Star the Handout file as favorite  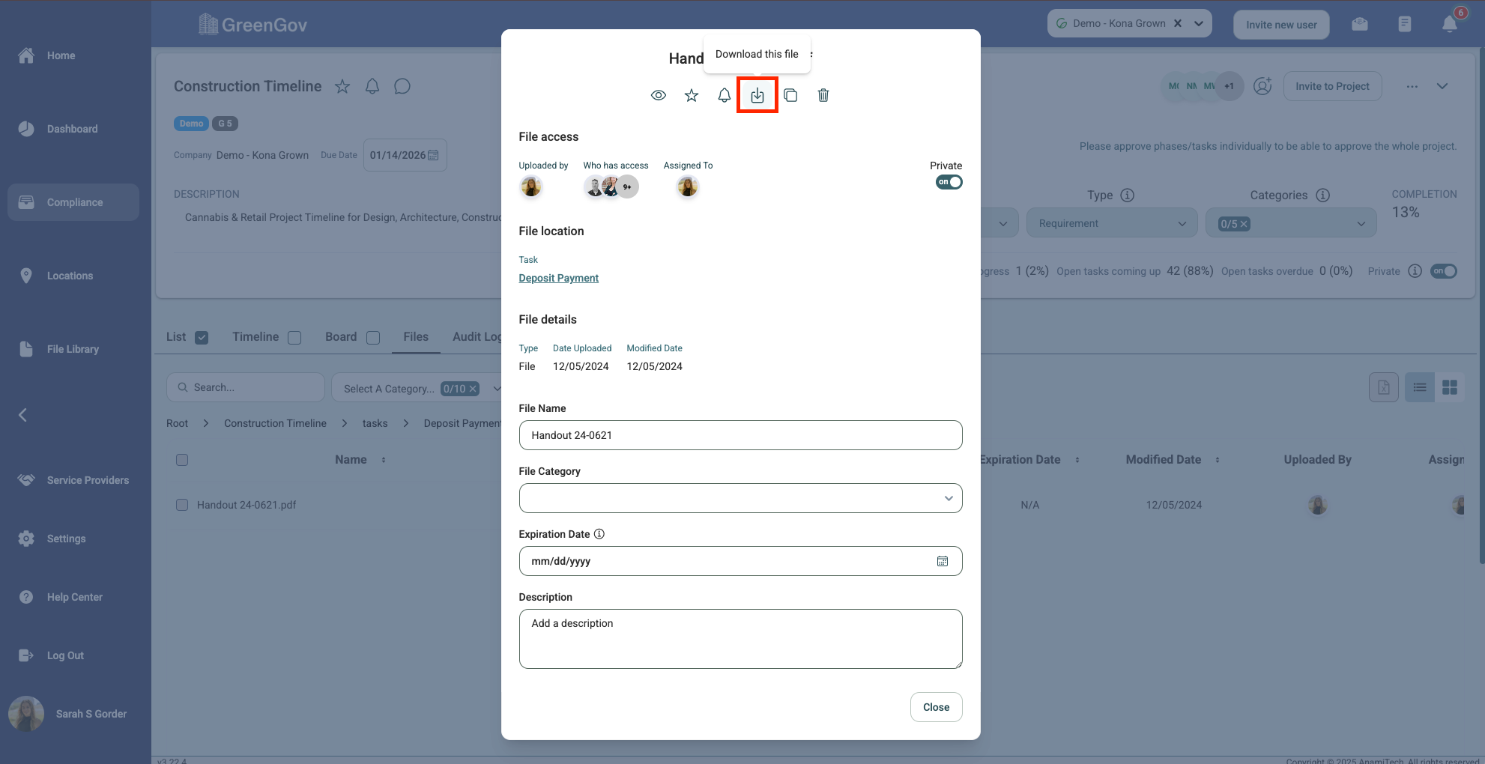click(x=692, y=95)
